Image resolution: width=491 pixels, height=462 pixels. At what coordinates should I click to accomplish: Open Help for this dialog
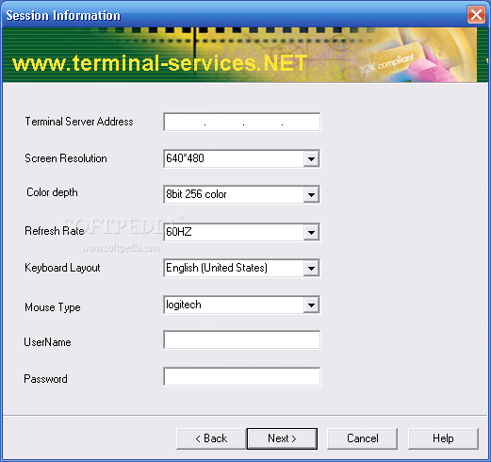443,438
